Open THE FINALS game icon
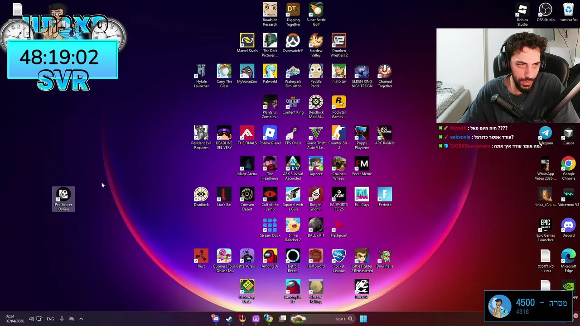This screenshot has height=326, width=580. (247, 135)
